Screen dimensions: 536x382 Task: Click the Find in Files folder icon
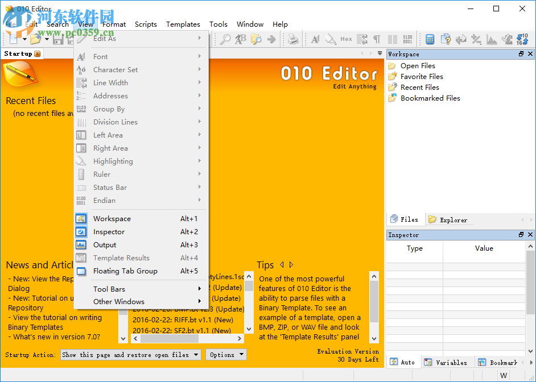pos(256,39)
